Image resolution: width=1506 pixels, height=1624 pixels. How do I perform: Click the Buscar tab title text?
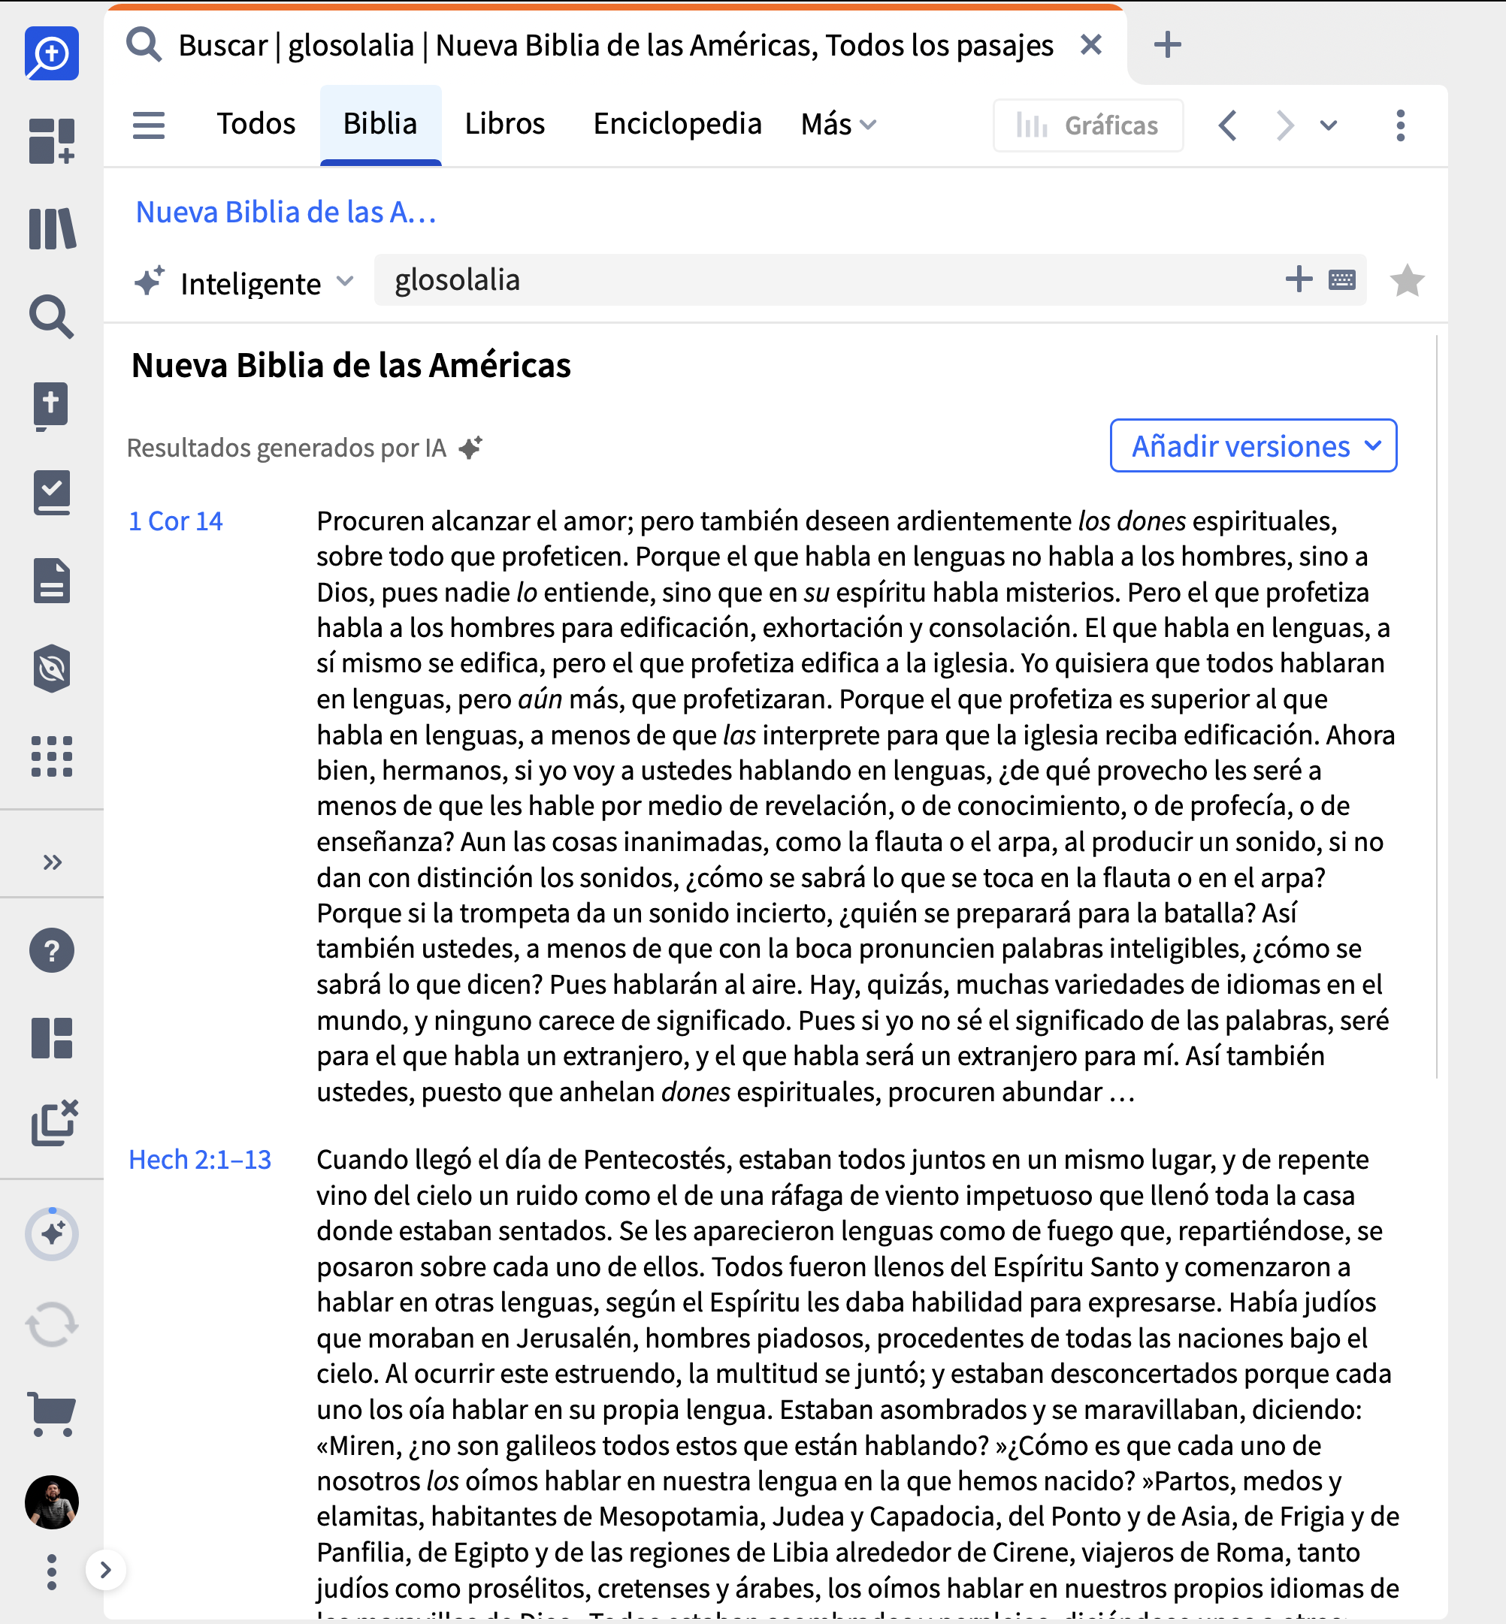click(x=615, y=45)
